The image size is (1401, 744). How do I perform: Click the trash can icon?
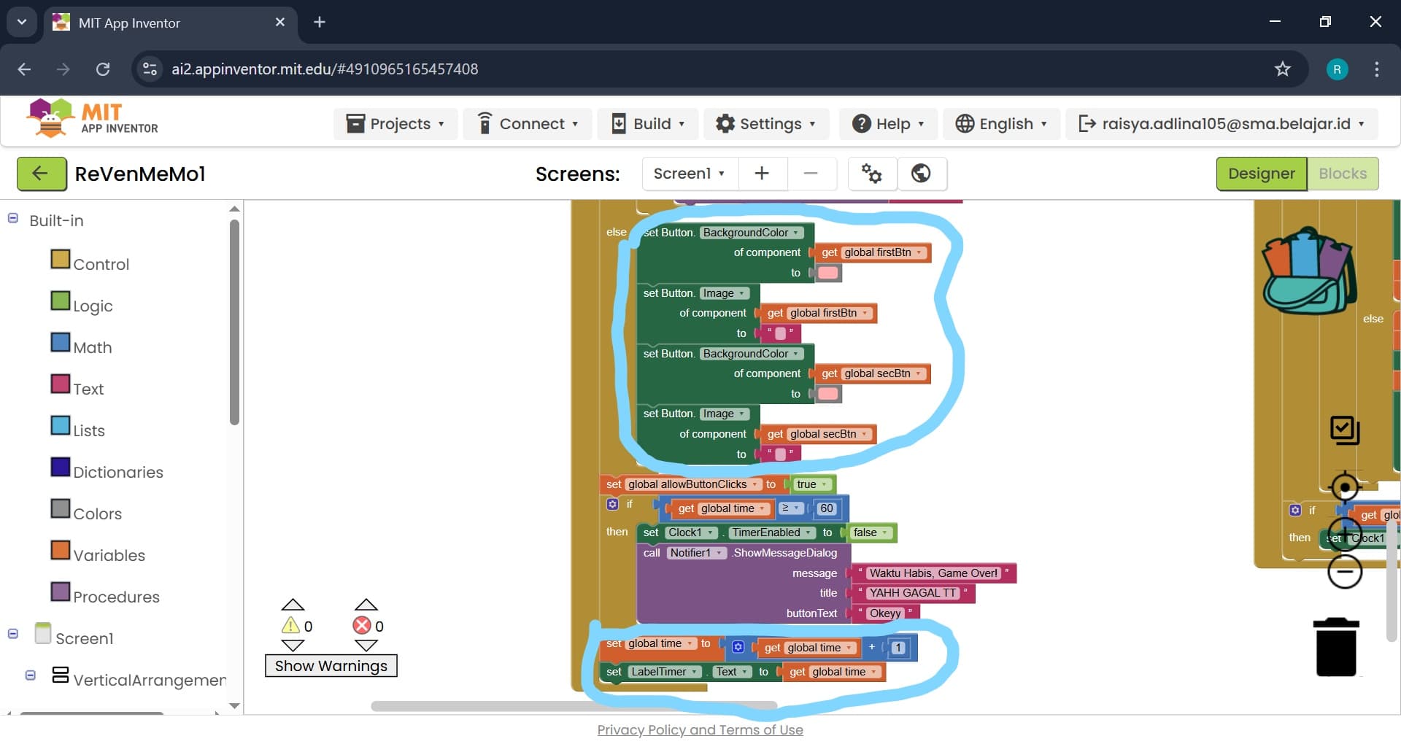point(1336,648)
